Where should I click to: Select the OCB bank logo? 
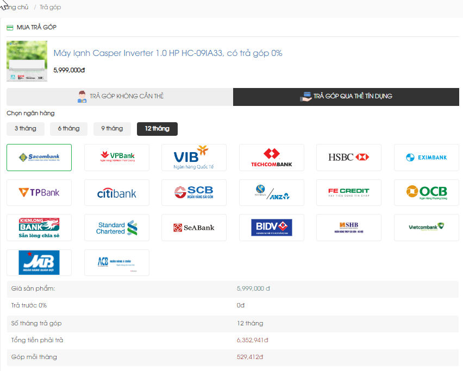tap(427, 192)
